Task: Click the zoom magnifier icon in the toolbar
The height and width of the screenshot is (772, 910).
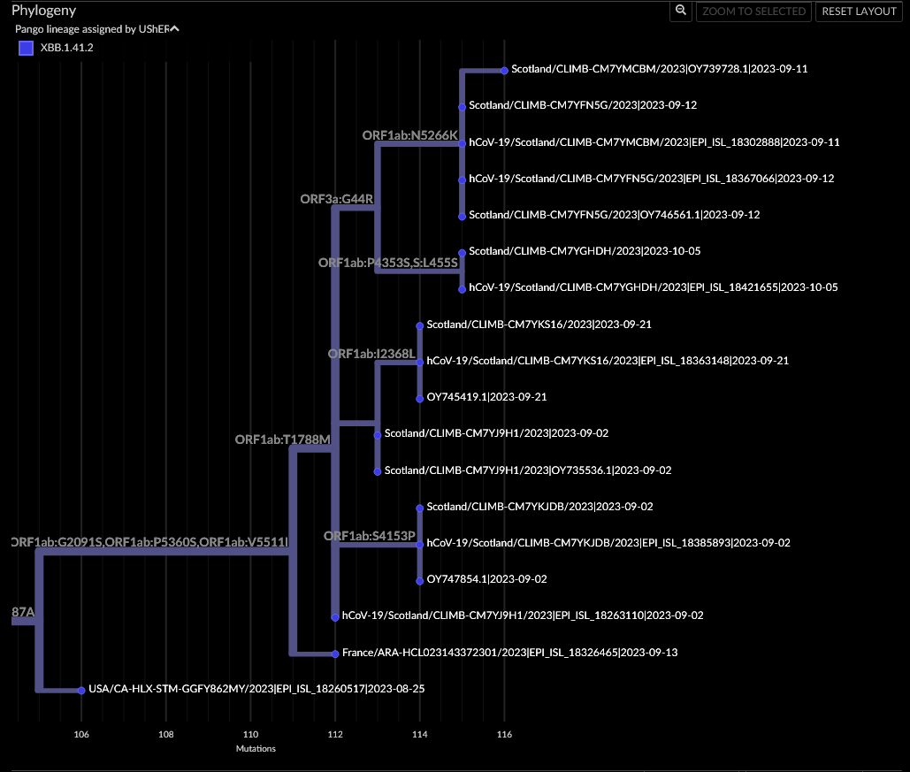Action: click(x=680, y=11)
